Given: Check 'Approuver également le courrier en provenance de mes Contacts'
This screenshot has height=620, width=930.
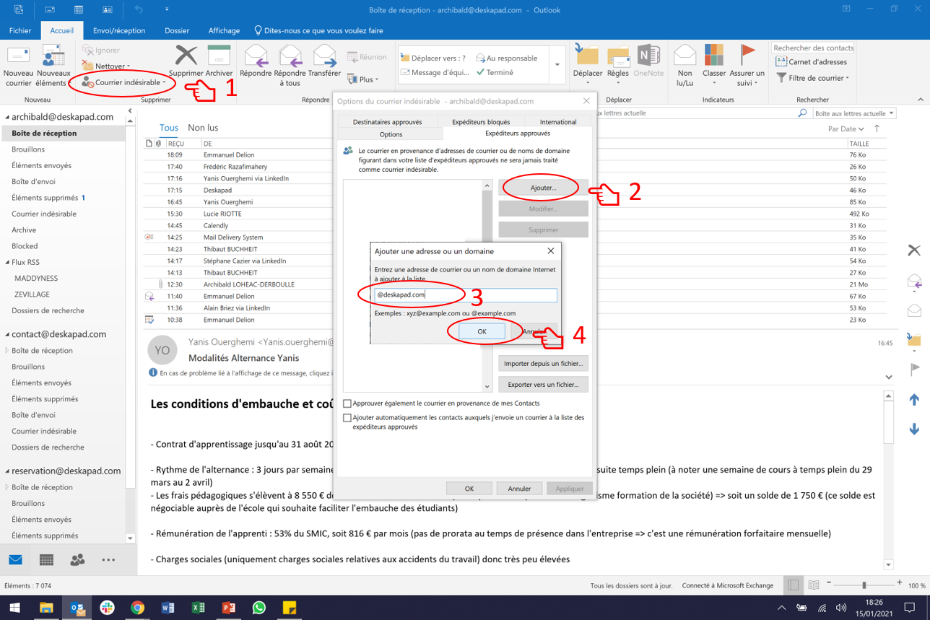Looking at the screenshot, I should pyautogui.click(x=347, y=403).
